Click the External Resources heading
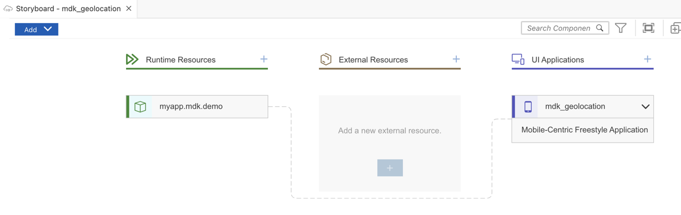 pos(373,59)
